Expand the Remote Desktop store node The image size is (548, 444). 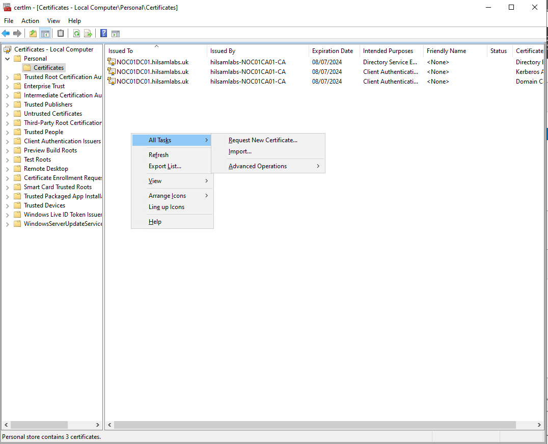coord(7,169)
